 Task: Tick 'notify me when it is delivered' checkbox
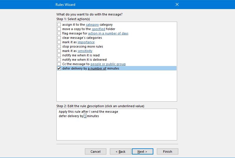pos(59,60)
